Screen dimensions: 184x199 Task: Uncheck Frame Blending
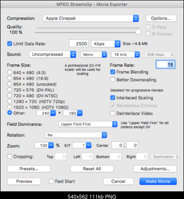(x=112, y=72)
